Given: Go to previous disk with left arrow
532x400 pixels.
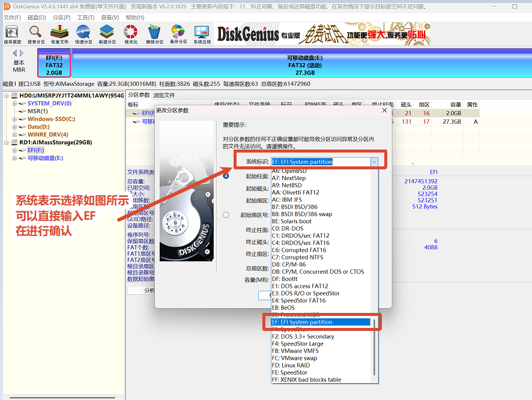Looking at the screenshot, I should [14, 53].
